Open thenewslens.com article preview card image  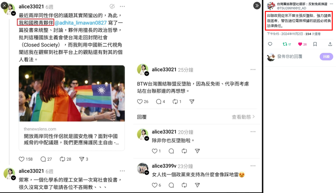coord(72,94)
